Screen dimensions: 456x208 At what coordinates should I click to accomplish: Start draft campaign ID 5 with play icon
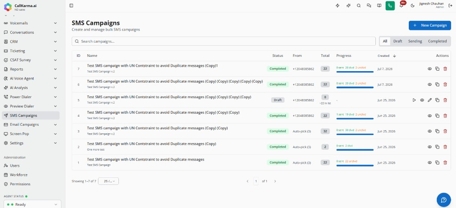click(x=414, y=100)
